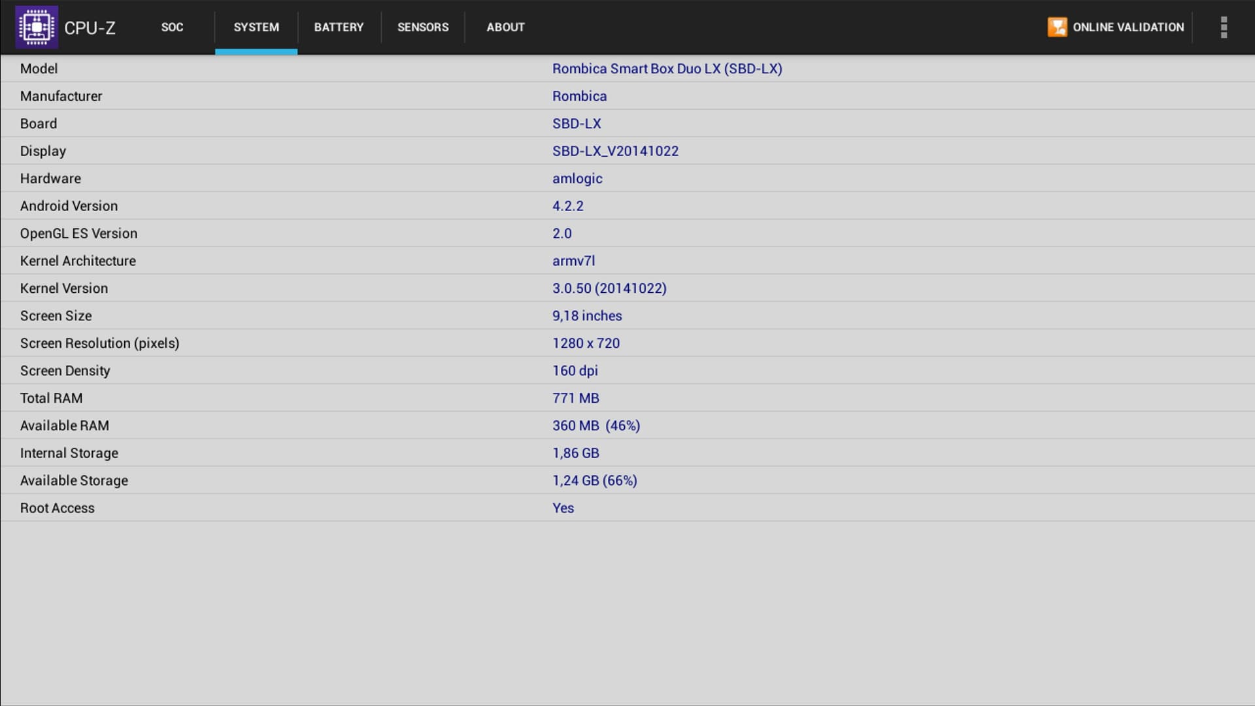Click the ONLINE VALIDATION button text
The image size is (1255, 706).
(x=1128, y=27)
